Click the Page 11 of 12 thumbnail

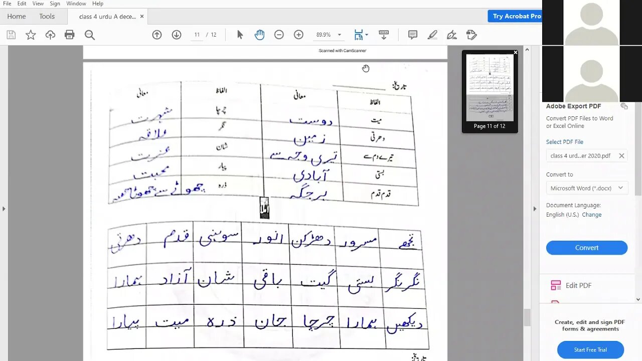pos(490,91)
